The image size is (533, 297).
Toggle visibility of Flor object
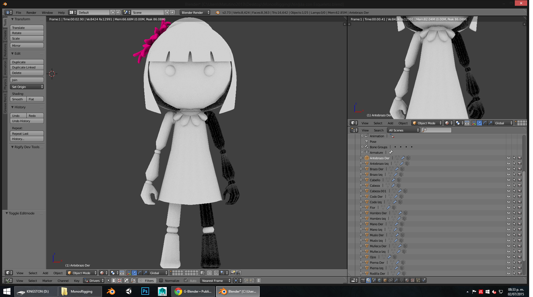[x=508, y=208]
